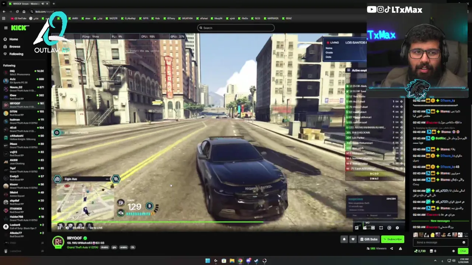The height and width of the screenshot is (265, 472).
Task: Open Grand Theft Auto V category link
Action: tap(83, 247)
